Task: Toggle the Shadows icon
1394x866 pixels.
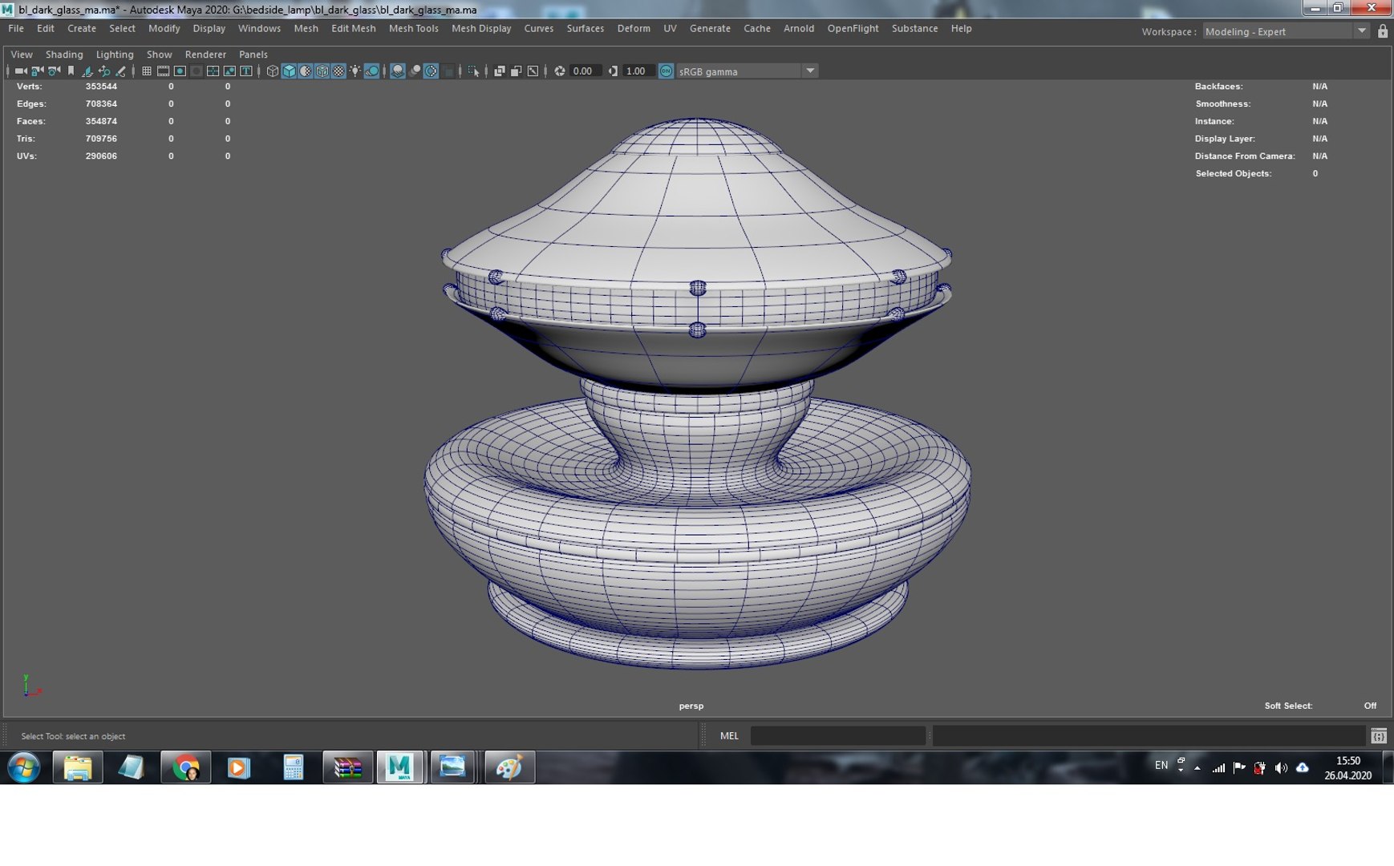Action: point(372,71)
